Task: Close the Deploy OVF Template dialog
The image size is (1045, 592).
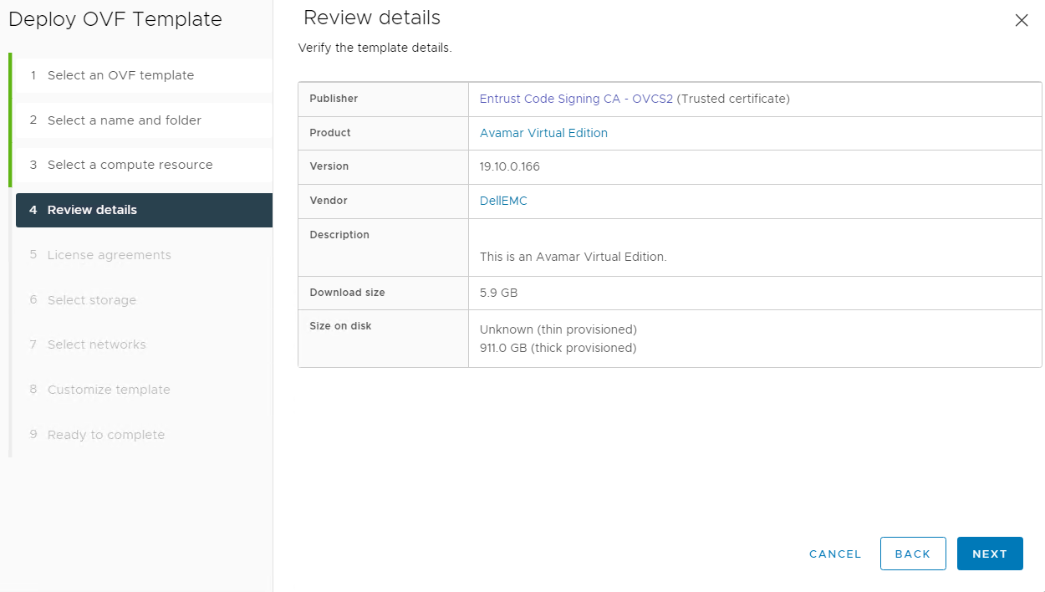Action: (x=1021, y=20)
